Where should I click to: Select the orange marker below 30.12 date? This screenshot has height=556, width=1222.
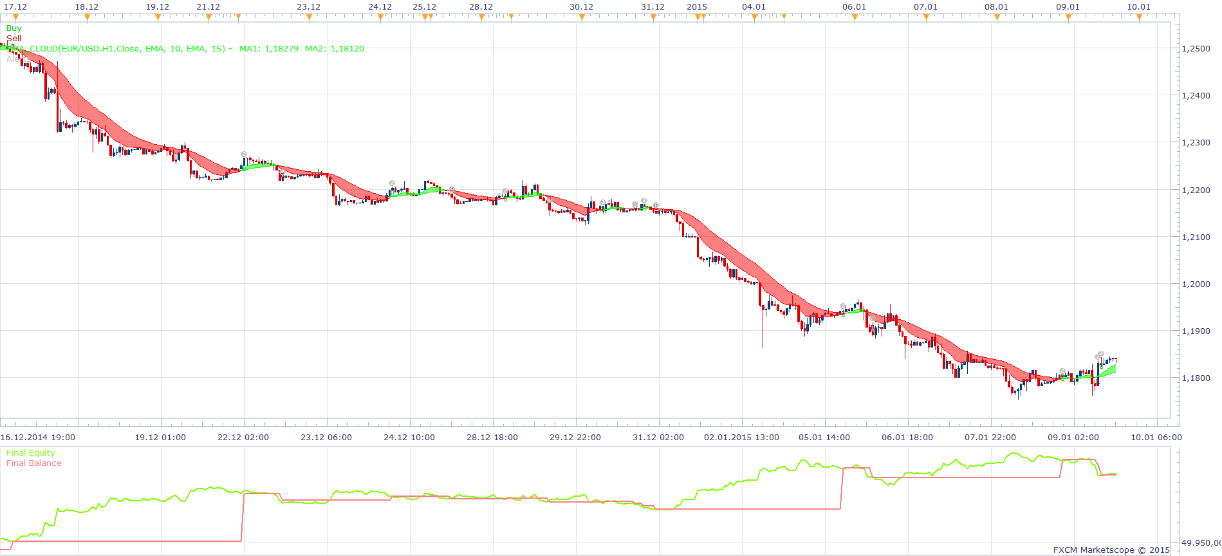pos(582,17)
